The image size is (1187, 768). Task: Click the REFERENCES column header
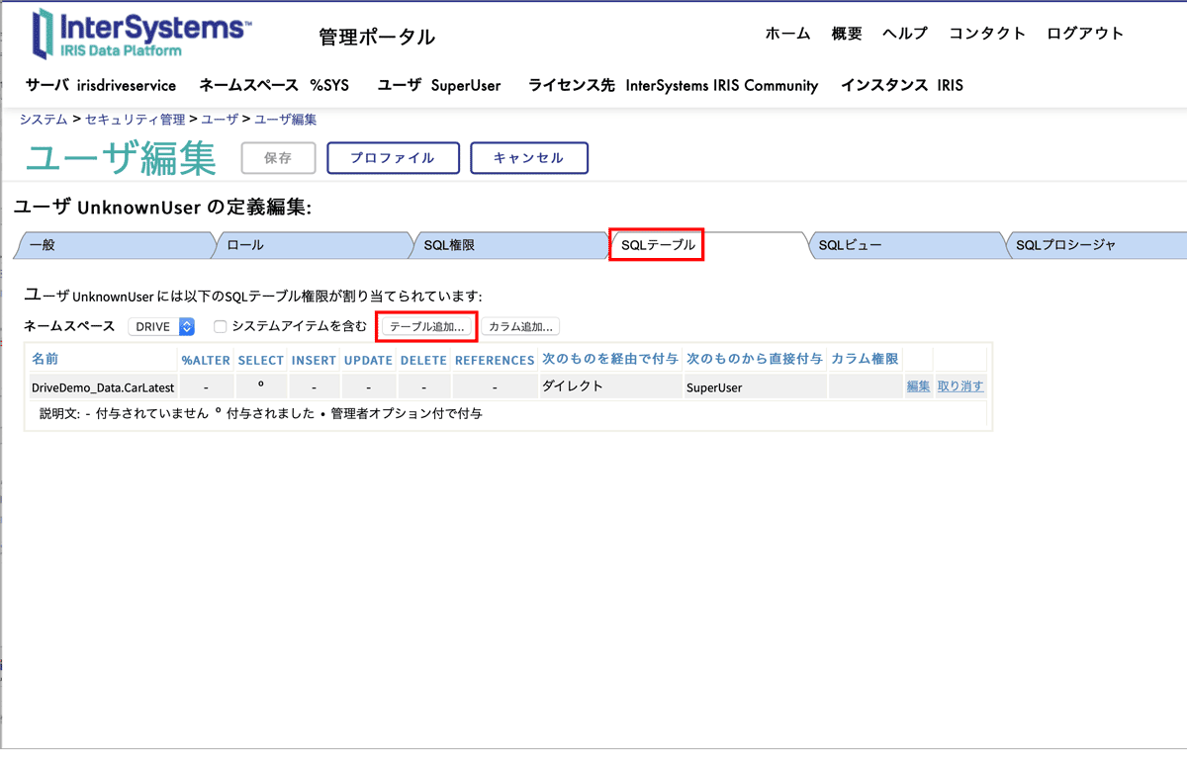[495, 360]
